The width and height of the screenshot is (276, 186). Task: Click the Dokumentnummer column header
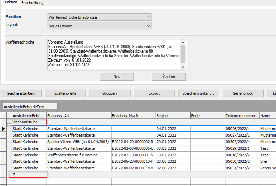pyautogui.click(x=242, y=116)
